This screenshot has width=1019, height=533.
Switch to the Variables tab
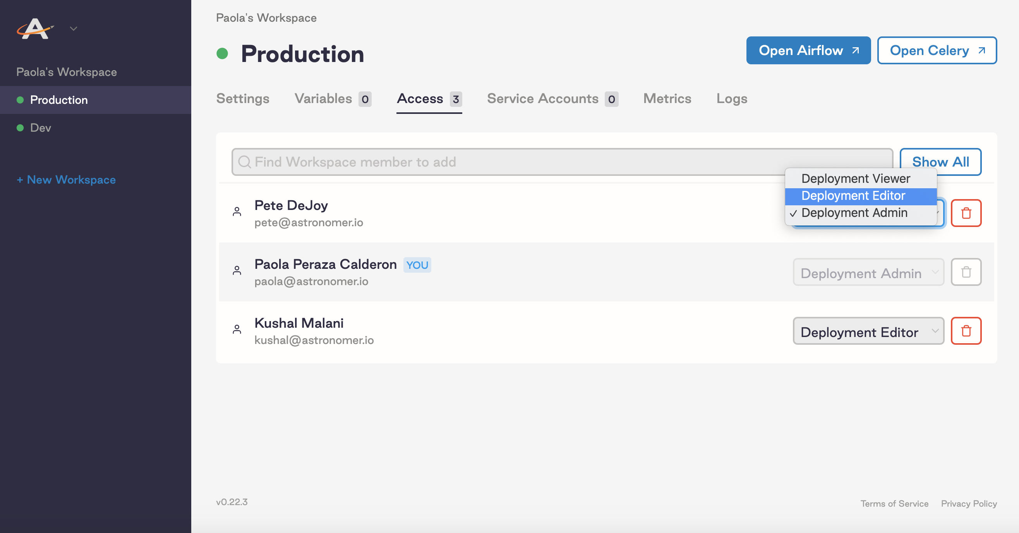(x=323, y=98)
